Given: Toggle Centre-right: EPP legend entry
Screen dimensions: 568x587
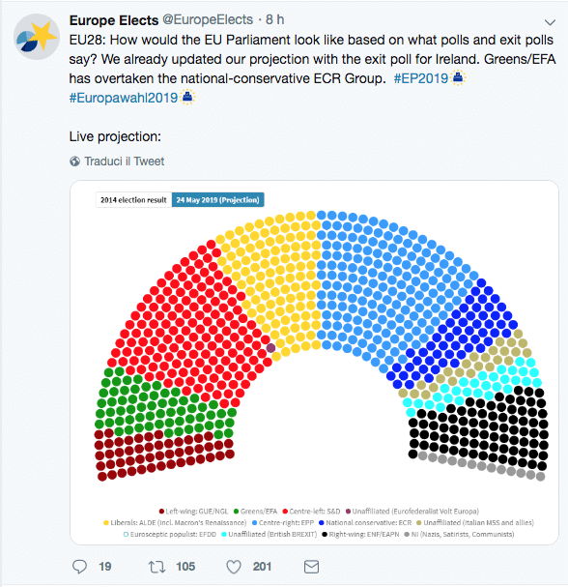Looking at the screenshot, I should click(x=283, y=522).
